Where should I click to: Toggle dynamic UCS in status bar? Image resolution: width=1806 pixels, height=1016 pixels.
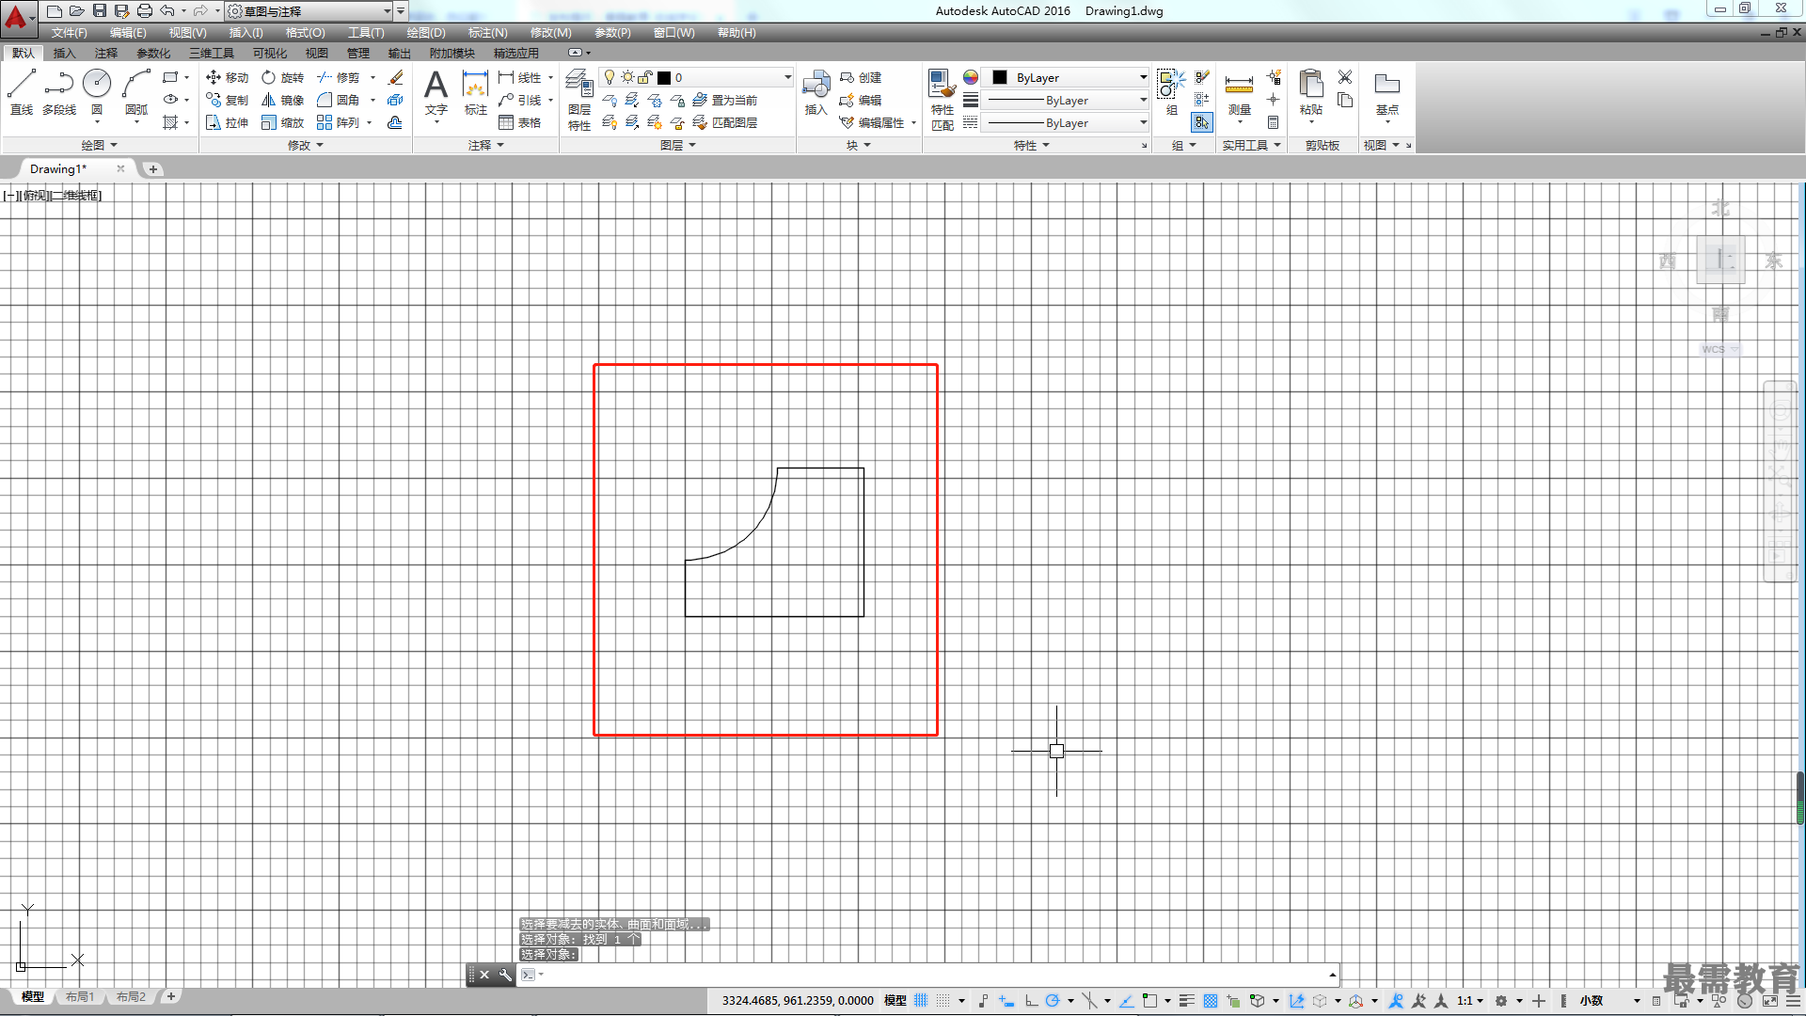pos(1297,1000)
